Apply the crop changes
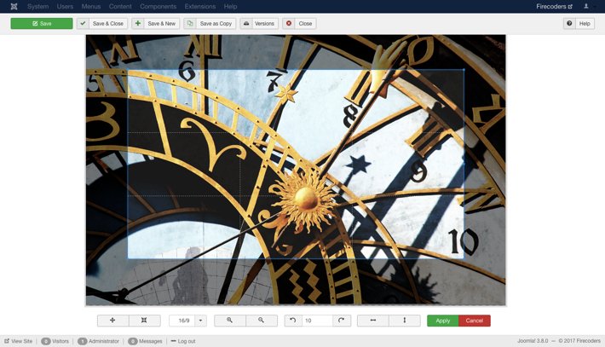Screen dimensions: 605x347 (443, 321)
